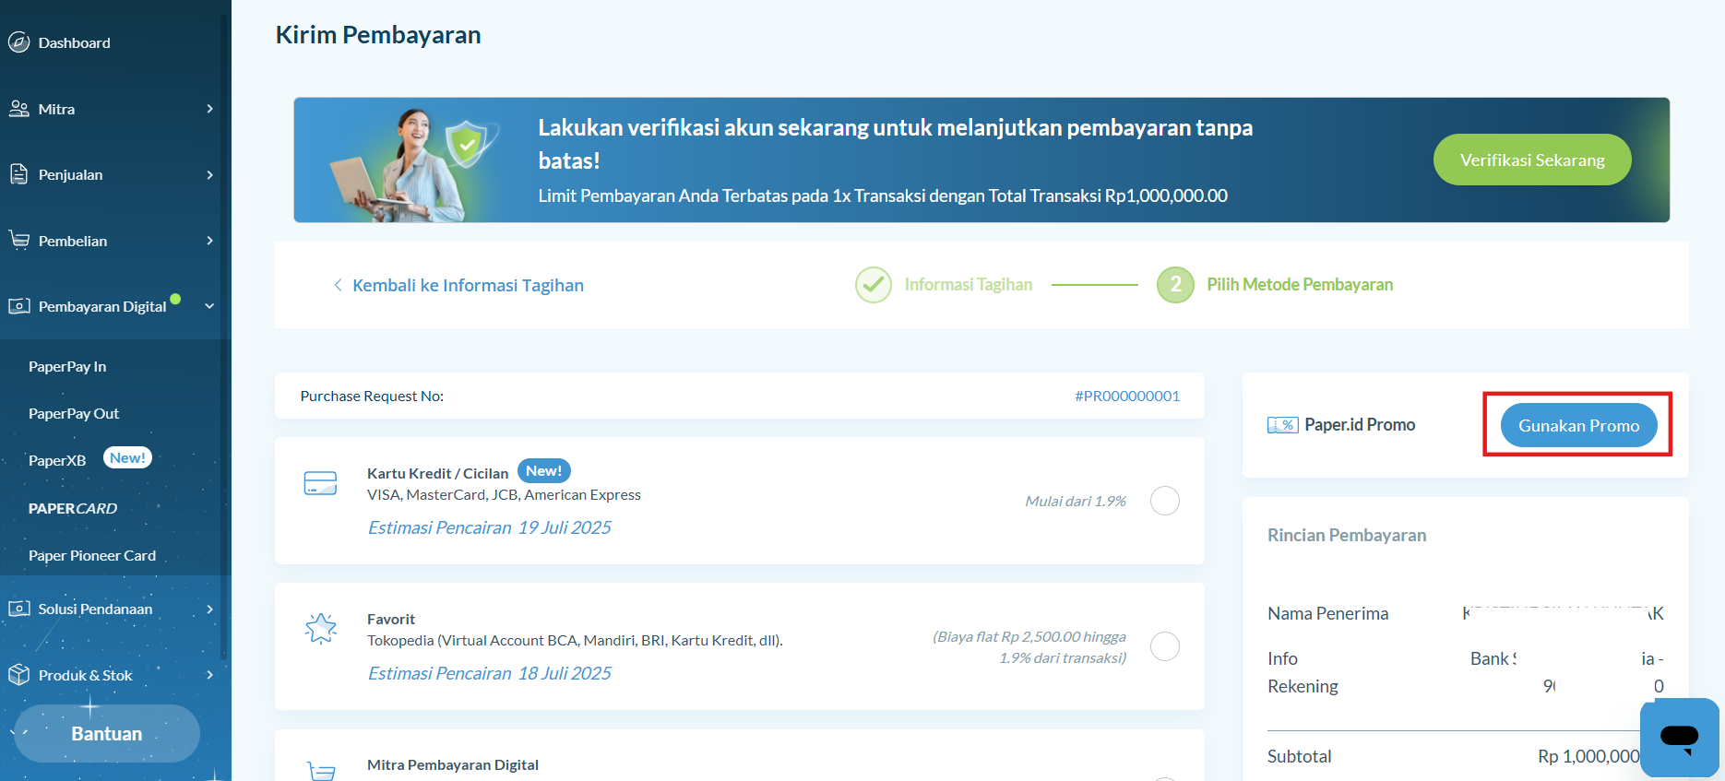Select Favorit Tokopedia radio button
The image size is (1725, 781).
pos(1165,646)
